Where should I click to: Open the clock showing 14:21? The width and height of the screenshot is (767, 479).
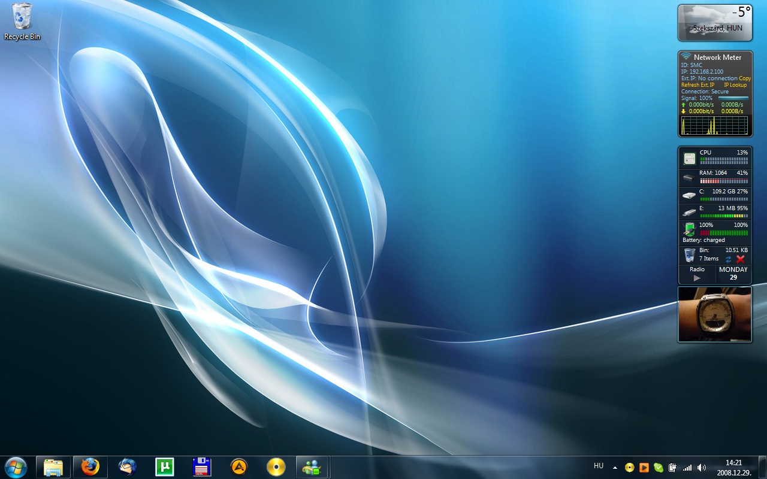pos(734,467)
